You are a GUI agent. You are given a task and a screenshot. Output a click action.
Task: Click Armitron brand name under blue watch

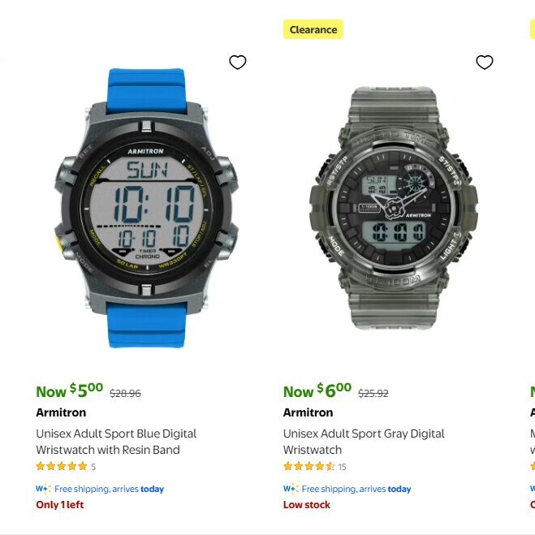[61, 412]
